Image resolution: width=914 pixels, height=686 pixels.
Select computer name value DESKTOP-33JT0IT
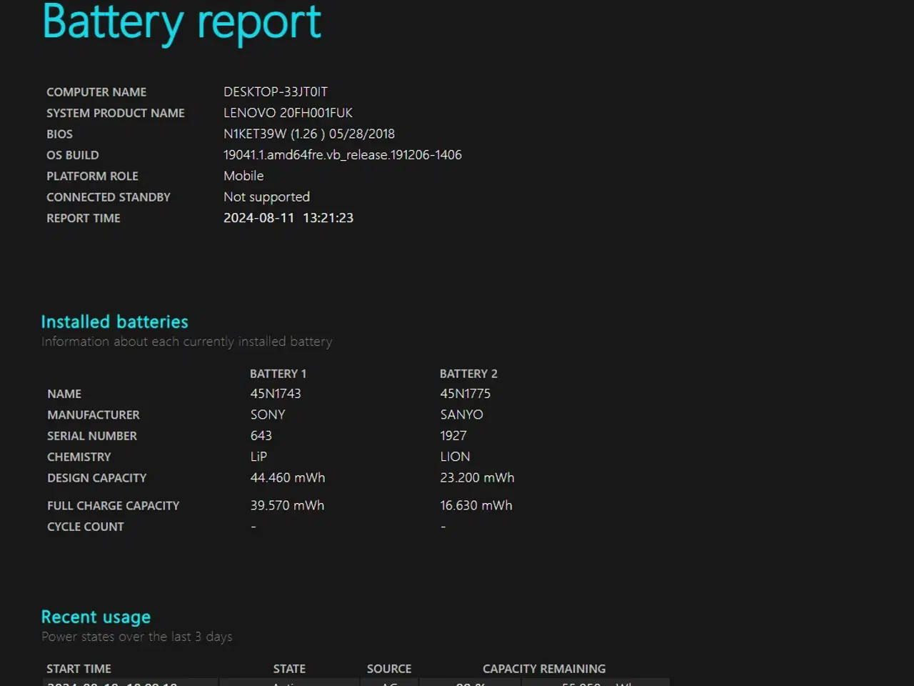point(276,91)
